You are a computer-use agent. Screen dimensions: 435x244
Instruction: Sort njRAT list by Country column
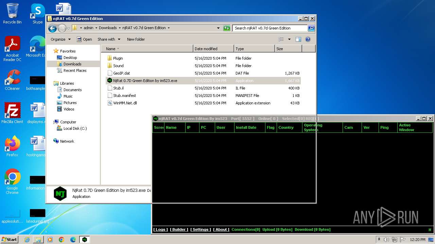[x=289, y=127]
